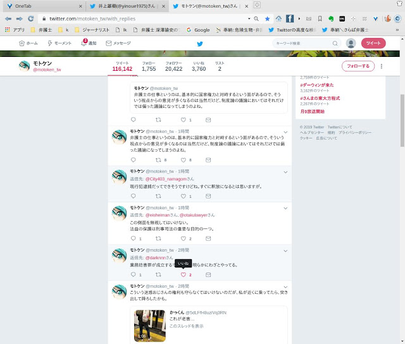The width and height of the screenshot is (405, 344).
Task: Open the profile more options three-dot icon
Action: point(381,66)
